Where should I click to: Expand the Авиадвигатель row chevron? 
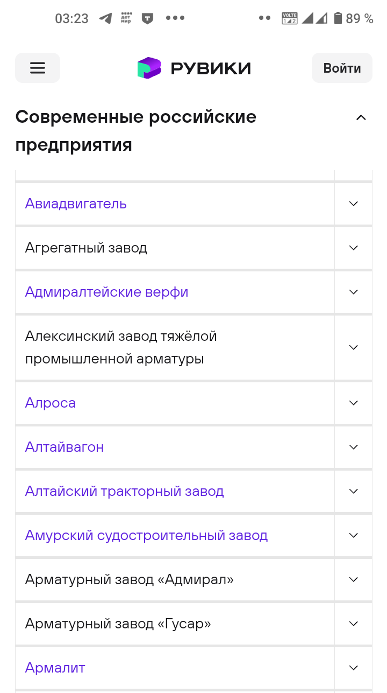click(353, 204)
